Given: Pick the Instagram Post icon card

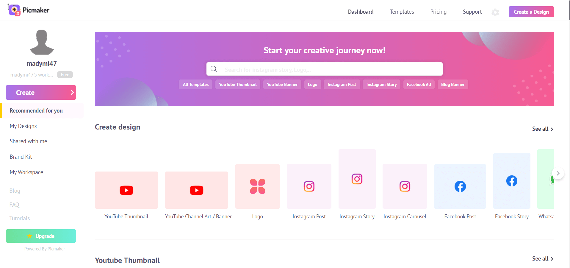Looking at the screenshot, I should (x=309, y=186).
